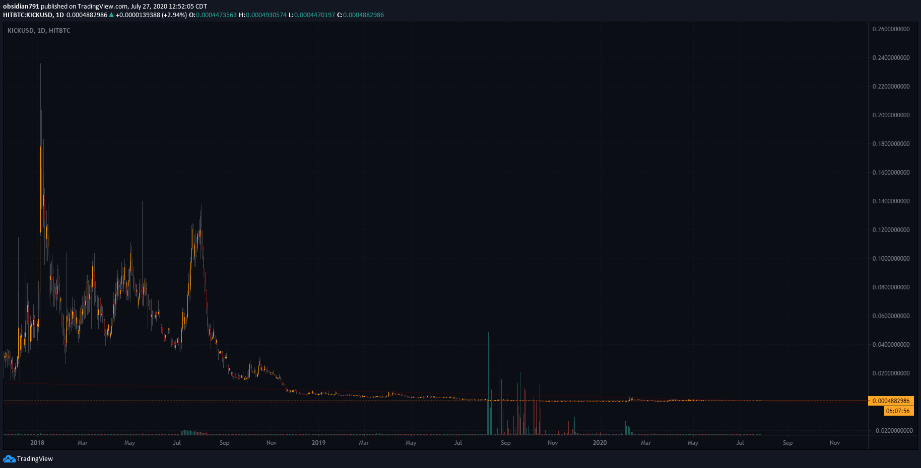Click the KICKUSD, 1D, HITBTC chart title
Viewport: 921px width, 468px height.
click(39, 31)
